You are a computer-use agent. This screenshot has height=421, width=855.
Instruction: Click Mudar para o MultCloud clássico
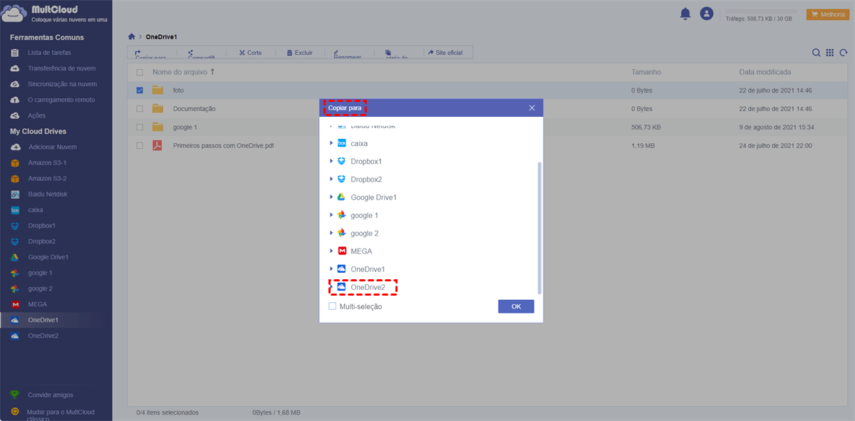click(60, 415)
